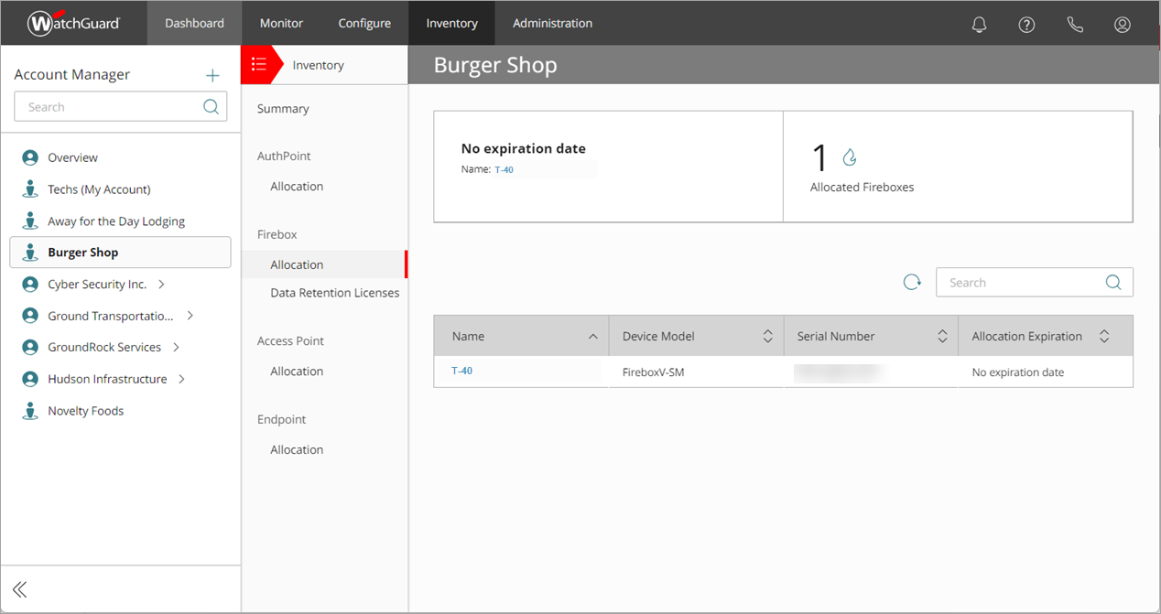
Task: Click the magnifier in Account Manager search
Action: tap(211, 106)
